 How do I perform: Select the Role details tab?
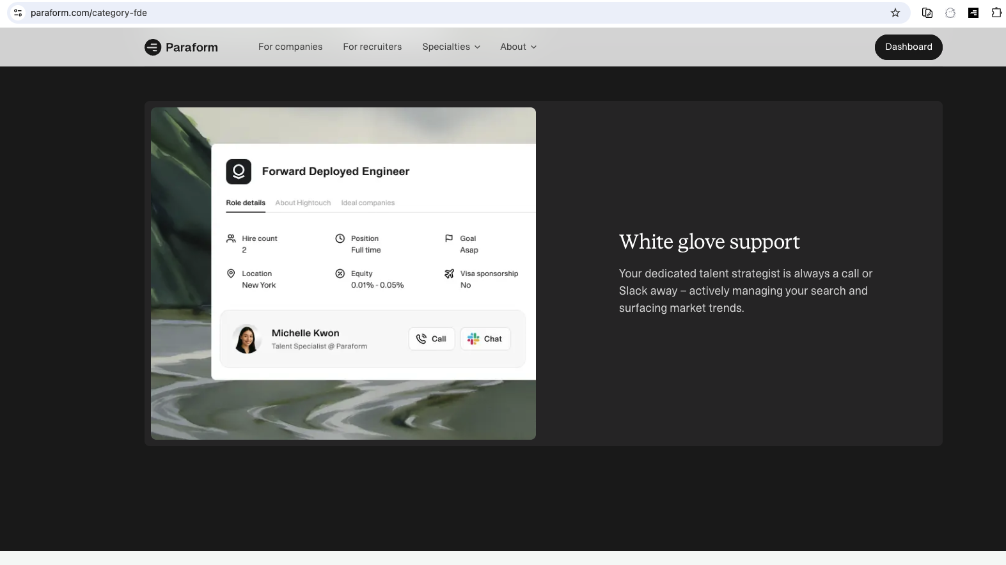click(246, 203)
